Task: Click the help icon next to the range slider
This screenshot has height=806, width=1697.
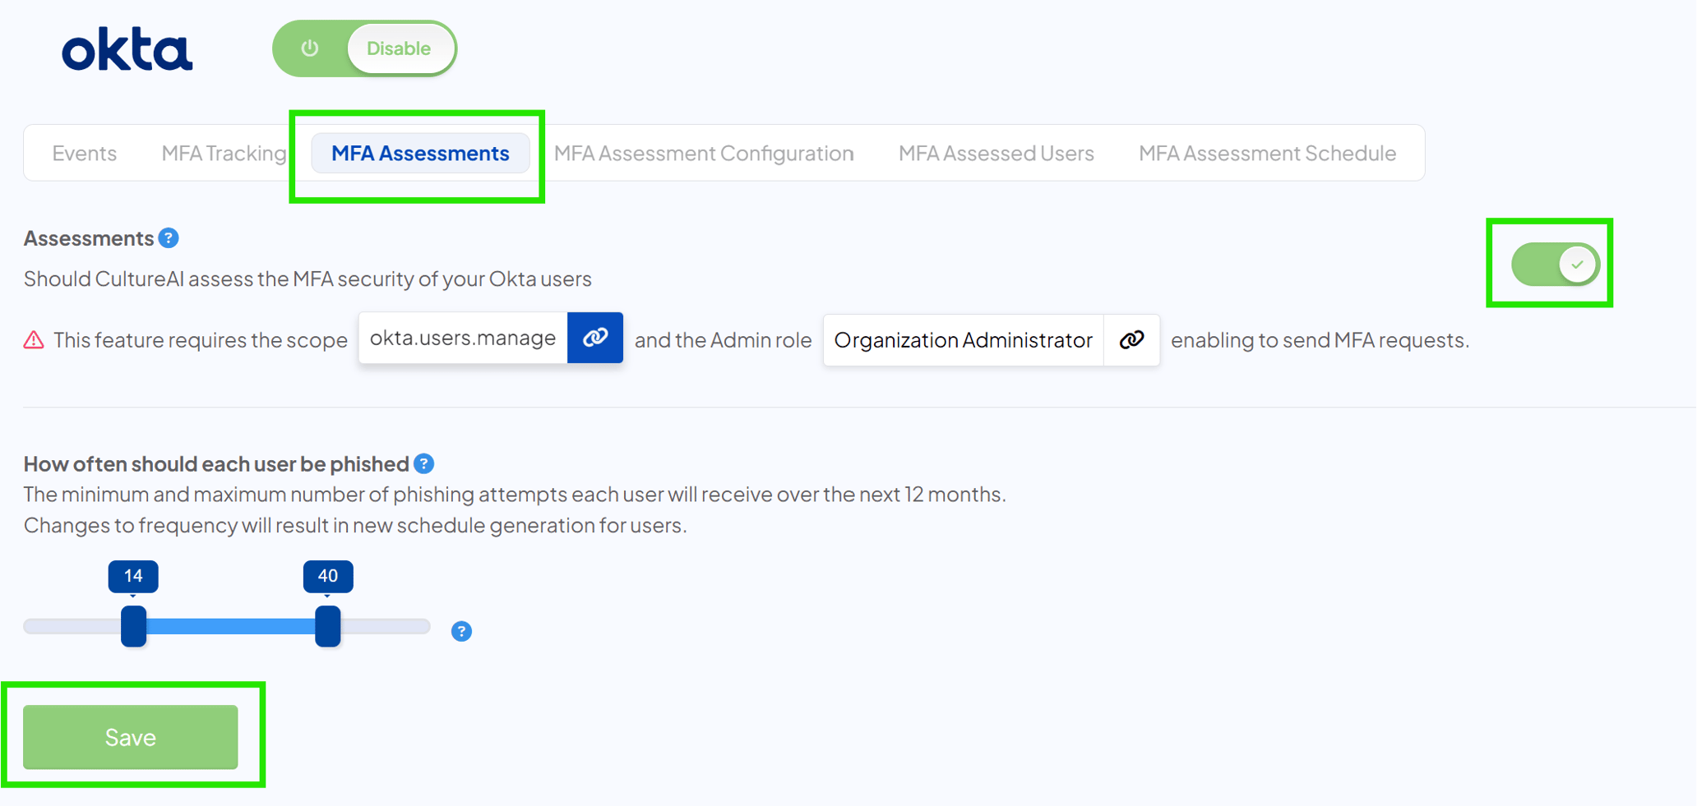Action: (460, 631)
